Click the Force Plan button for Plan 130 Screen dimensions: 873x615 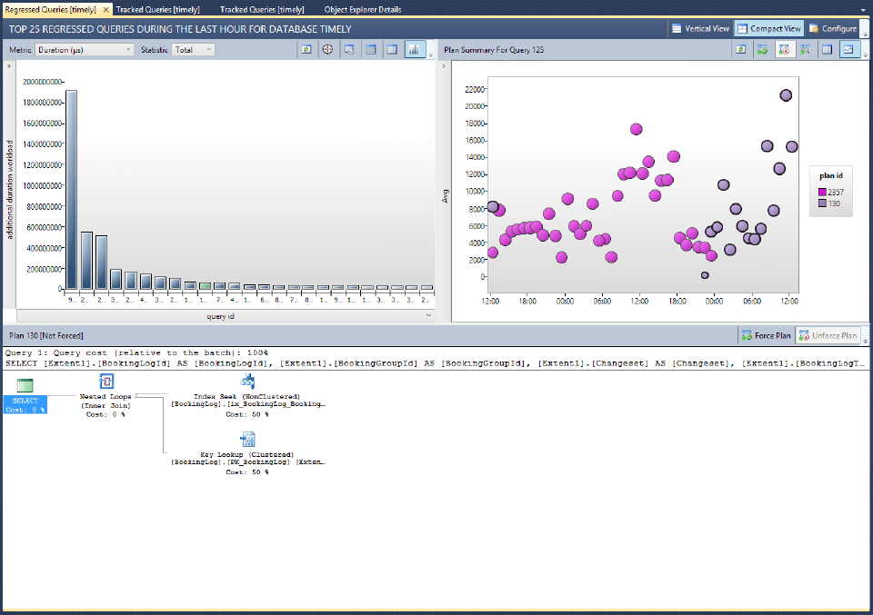coord(767,334)
